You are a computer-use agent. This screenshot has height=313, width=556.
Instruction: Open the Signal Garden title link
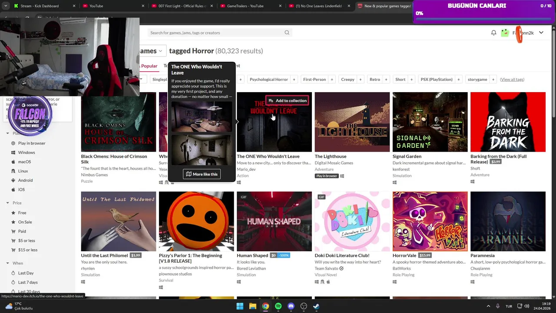pos(407,156)
